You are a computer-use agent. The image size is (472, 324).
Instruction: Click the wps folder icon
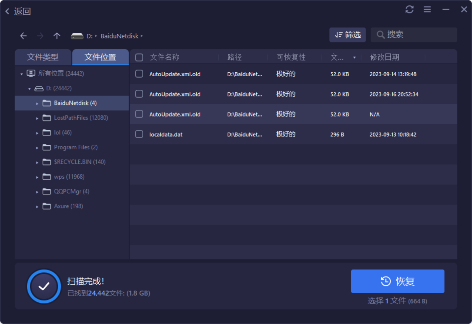(47, 177)
